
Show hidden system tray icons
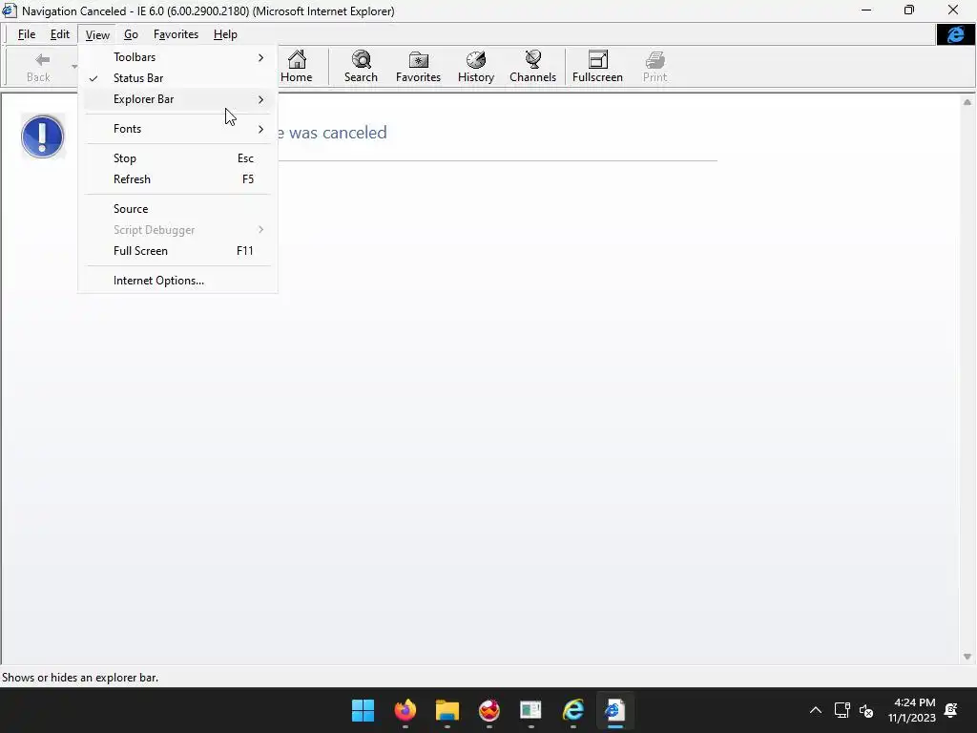point(815,710)
